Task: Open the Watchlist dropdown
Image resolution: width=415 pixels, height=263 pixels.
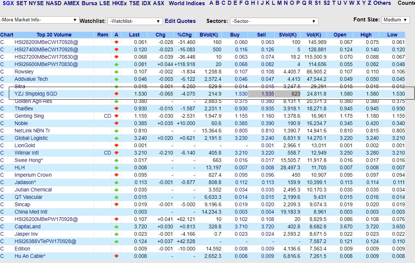Action: (135, 21)
